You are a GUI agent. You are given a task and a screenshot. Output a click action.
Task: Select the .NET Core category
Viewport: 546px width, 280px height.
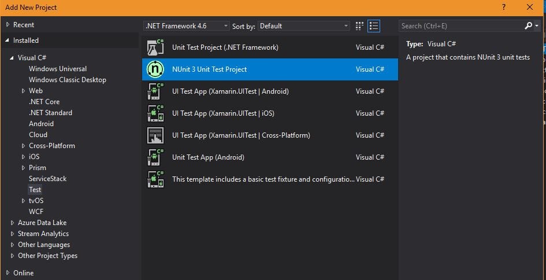click(44, 102)
